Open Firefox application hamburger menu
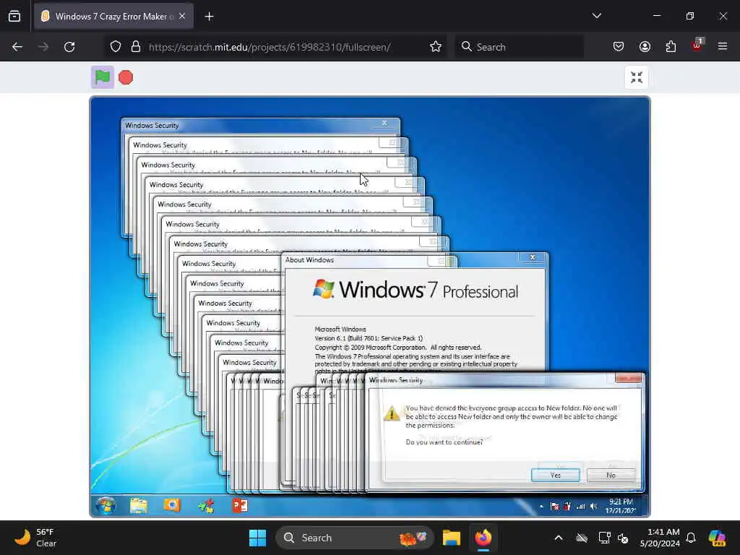740x555 pixels. (723, 46)
